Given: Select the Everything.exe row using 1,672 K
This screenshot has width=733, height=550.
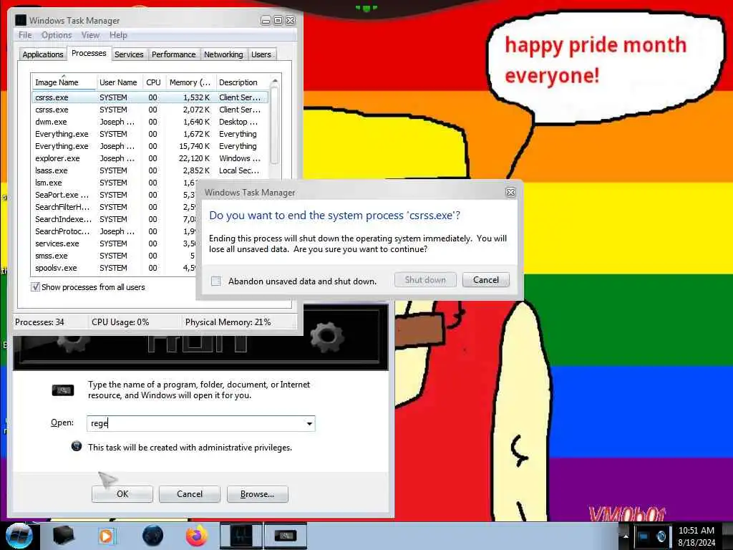Looking at the screenshot, I should pos(150,134).
